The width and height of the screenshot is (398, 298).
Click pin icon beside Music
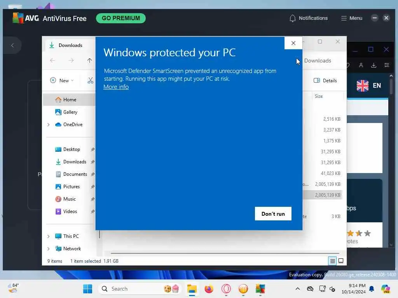tap(93, 199)
